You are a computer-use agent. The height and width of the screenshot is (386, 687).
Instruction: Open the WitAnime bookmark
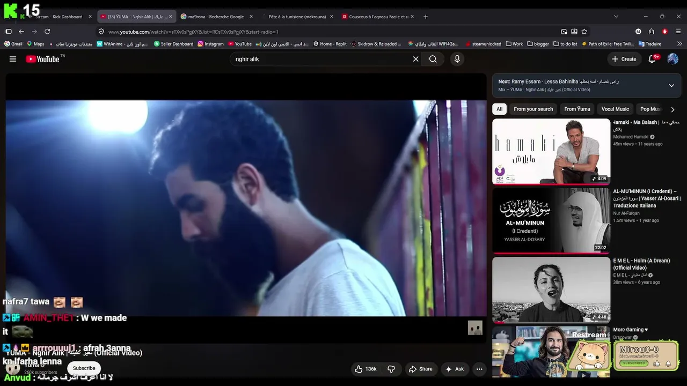122,44
